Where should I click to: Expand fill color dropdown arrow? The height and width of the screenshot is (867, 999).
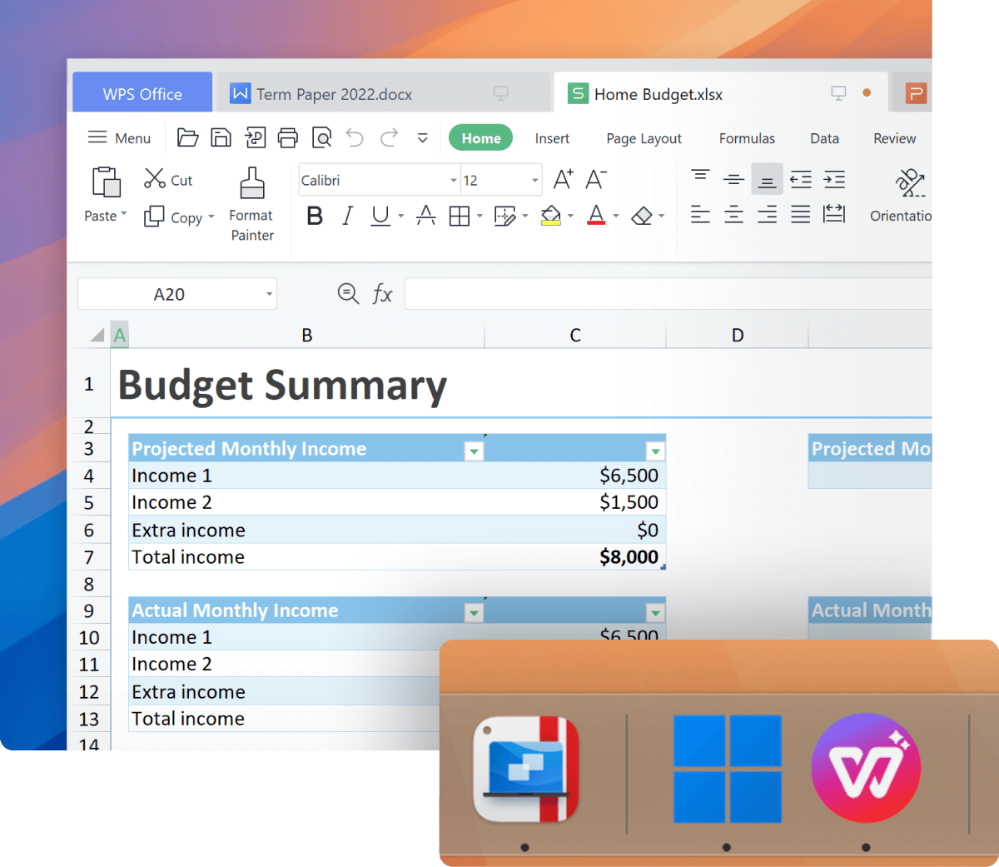[x=570, y=217]
